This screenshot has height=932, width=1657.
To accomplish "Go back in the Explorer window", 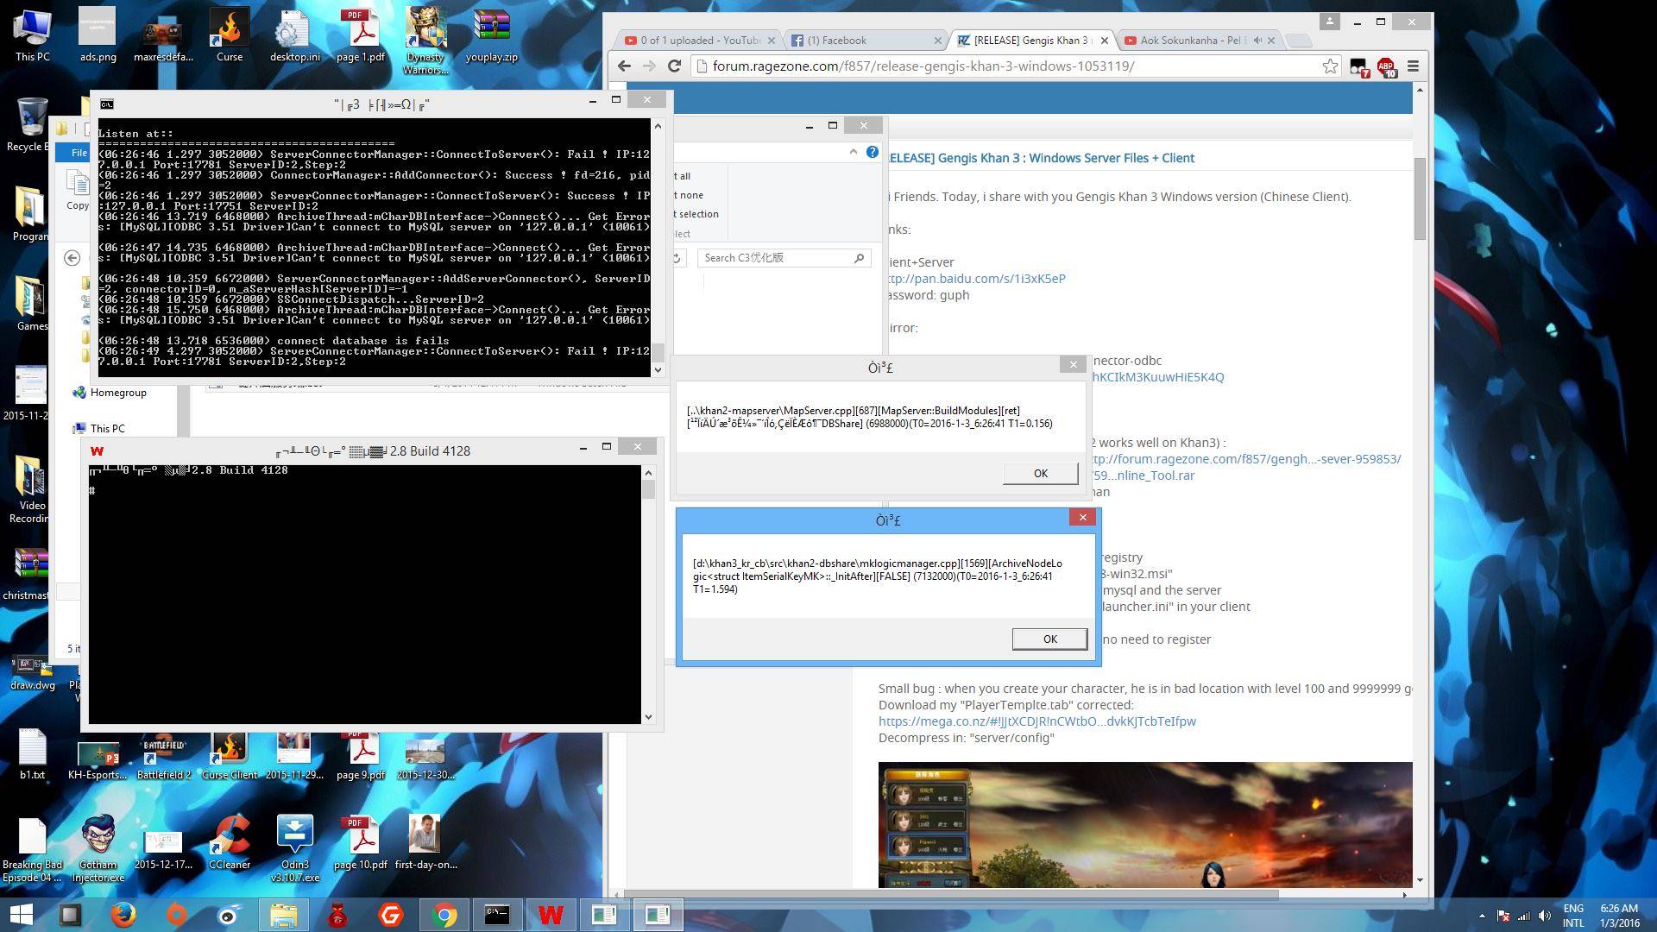I will 72,257.
